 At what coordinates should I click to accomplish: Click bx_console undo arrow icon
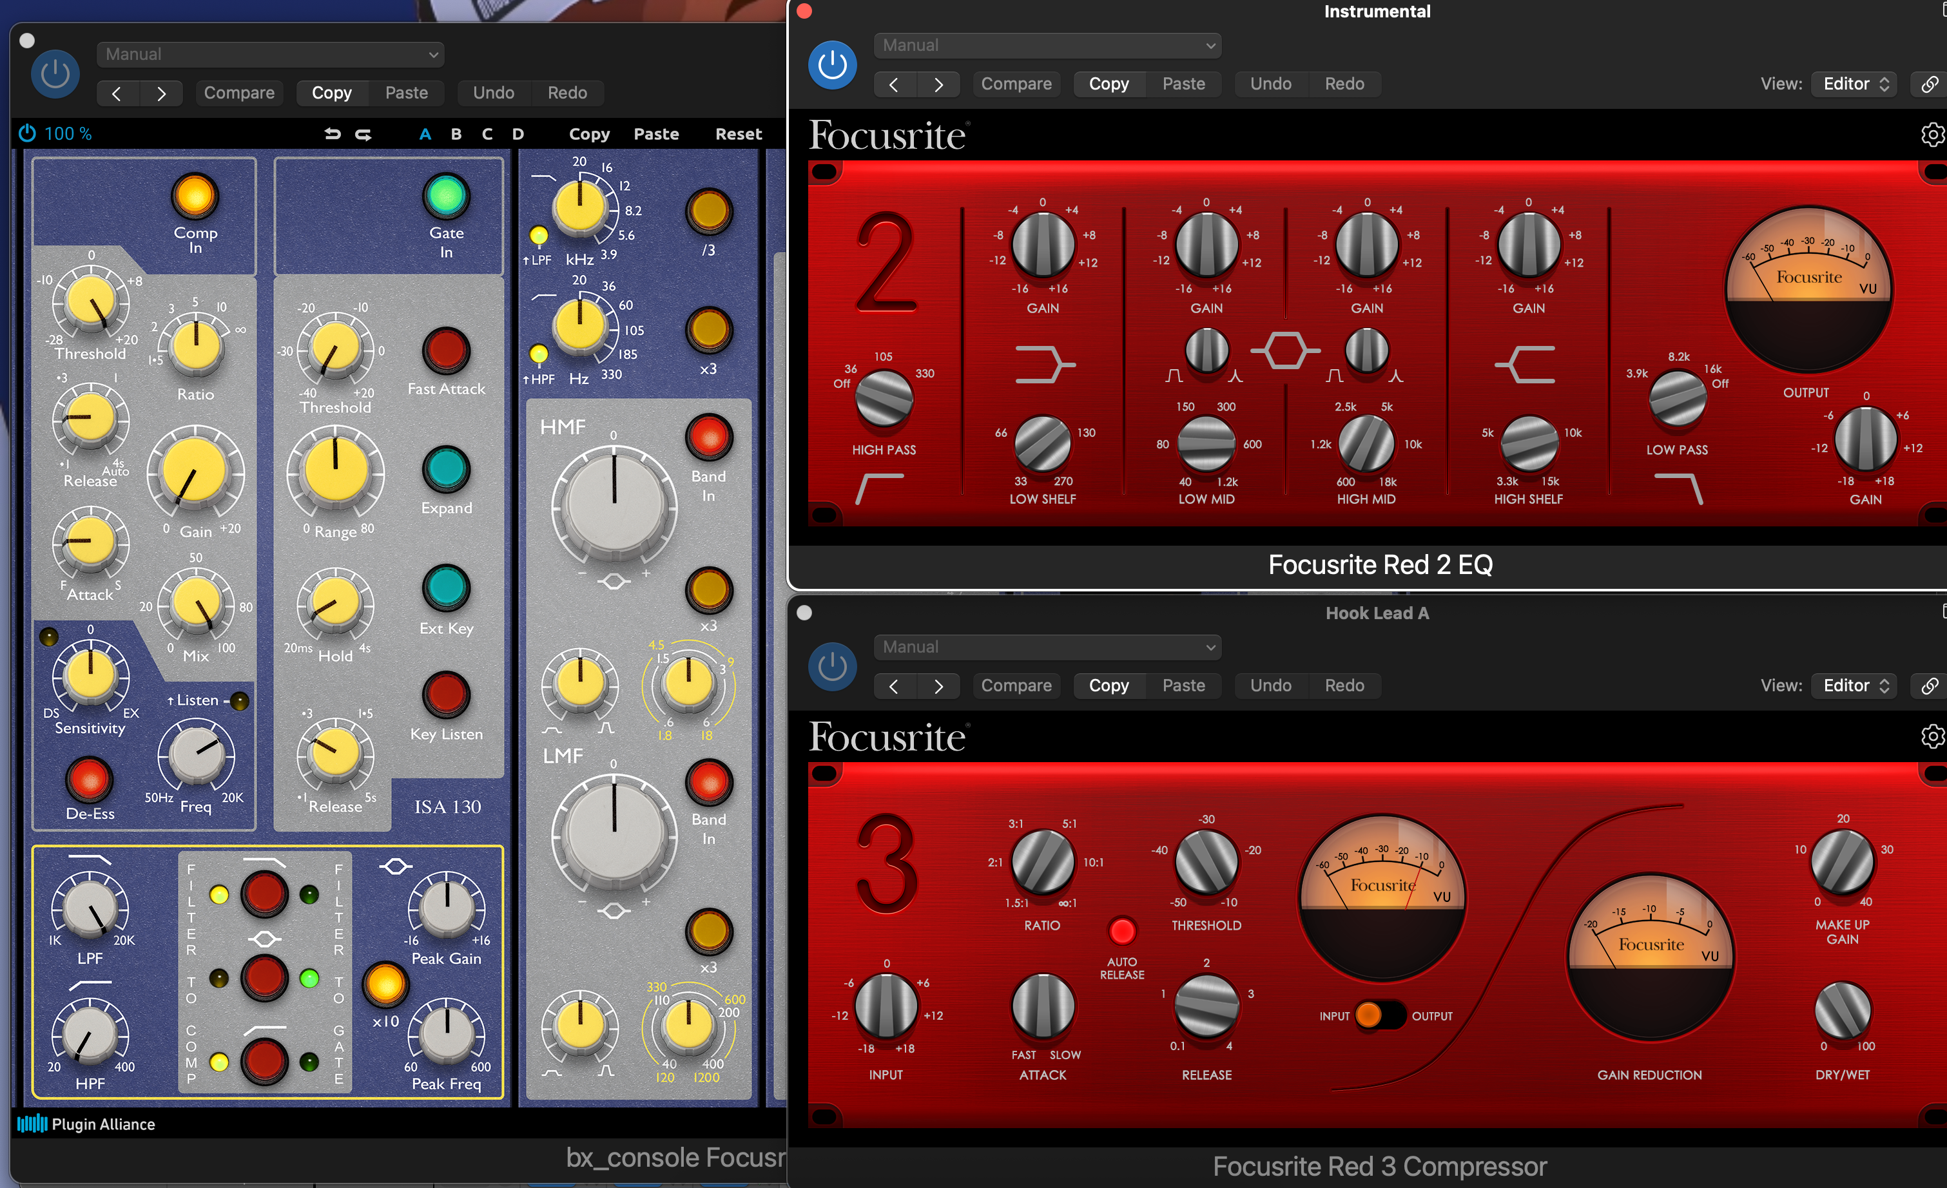click(333, 134)
